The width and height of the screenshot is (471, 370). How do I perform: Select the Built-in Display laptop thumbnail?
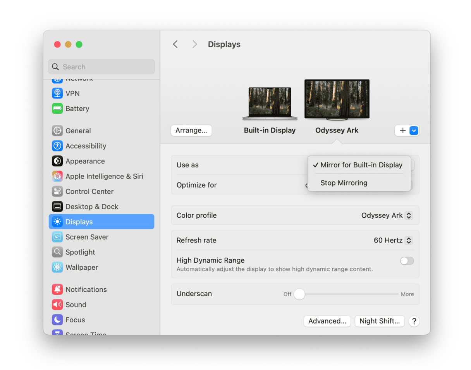click(270, 103)
